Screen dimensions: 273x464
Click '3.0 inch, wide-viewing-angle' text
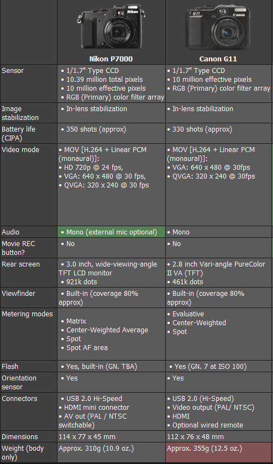click(x=112, y=264)
